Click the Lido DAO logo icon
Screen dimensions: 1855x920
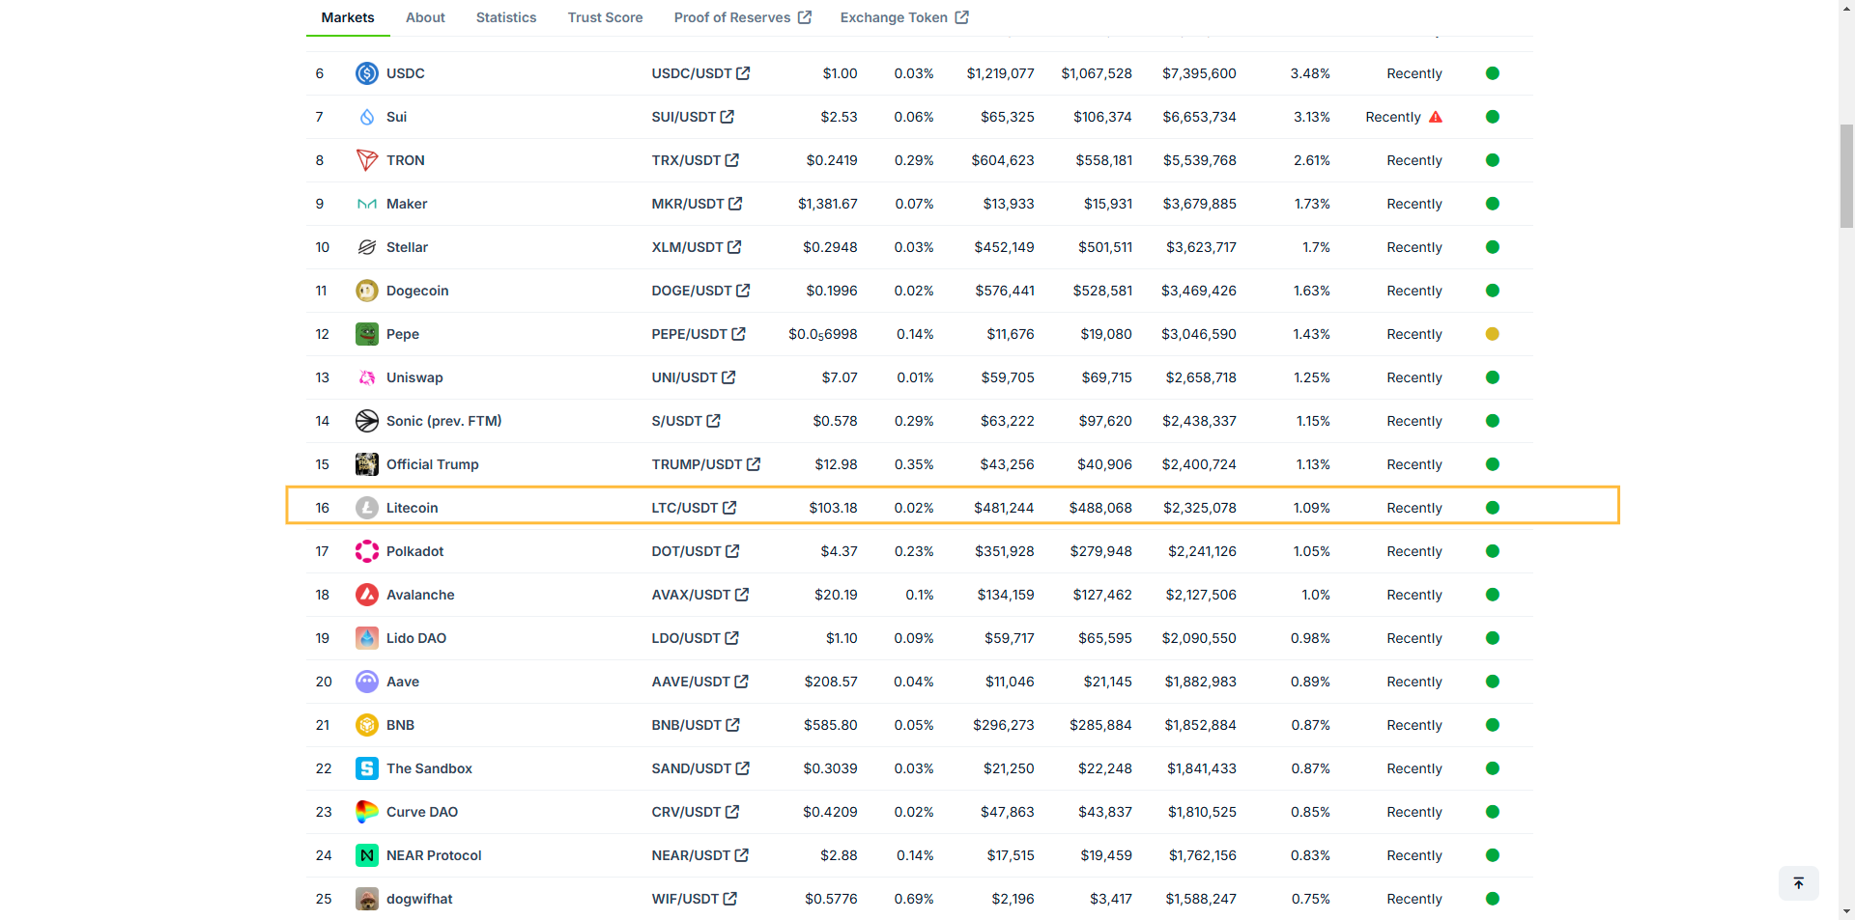click(367, 638)
